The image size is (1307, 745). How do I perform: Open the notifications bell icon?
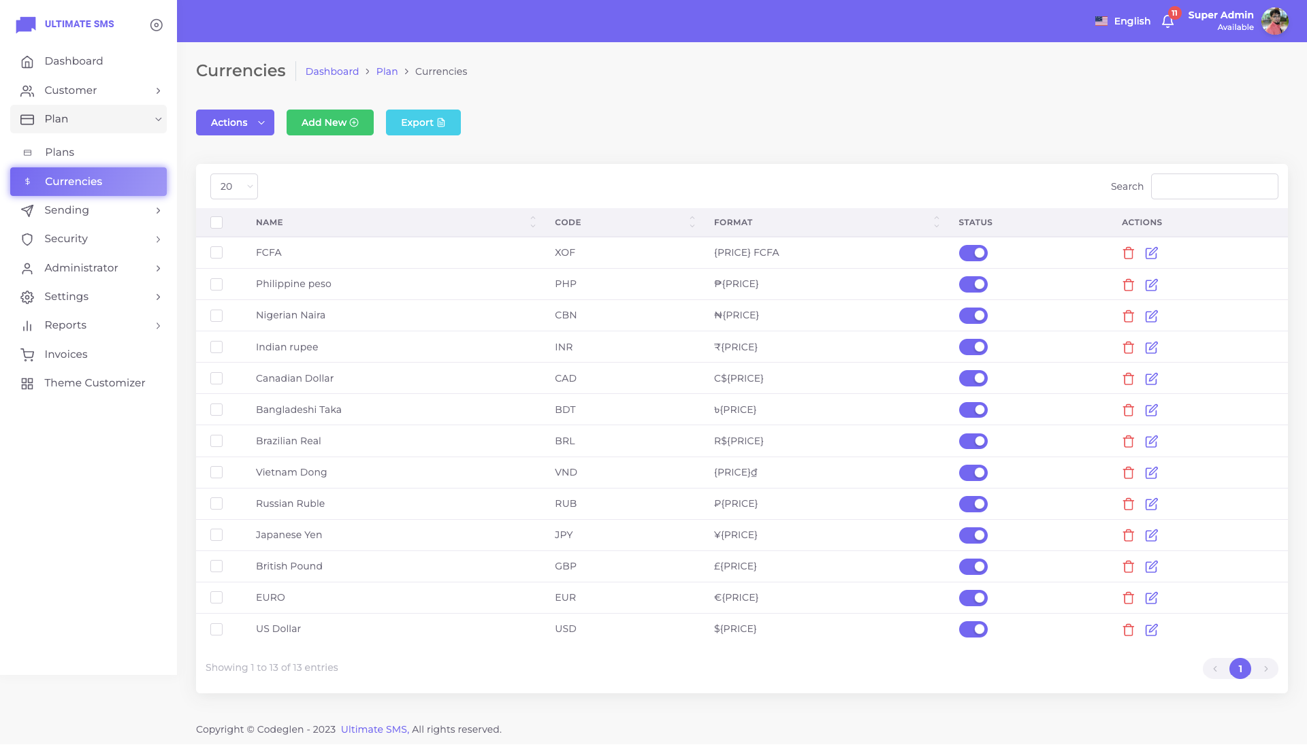pos(1167,21)
